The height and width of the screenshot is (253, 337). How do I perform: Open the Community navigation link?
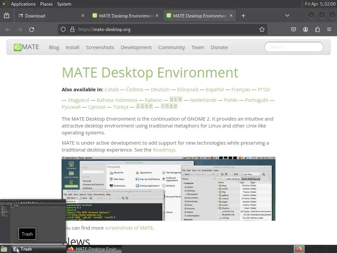click(171, 47)
